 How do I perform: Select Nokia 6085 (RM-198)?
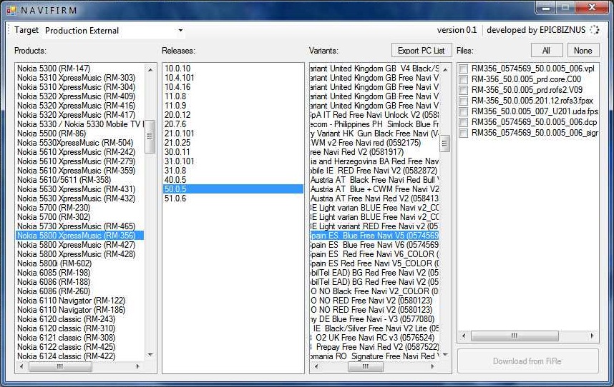click(80, 273)
